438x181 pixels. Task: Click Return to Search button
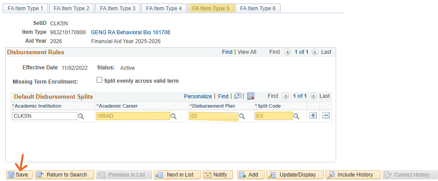(64, 175)
